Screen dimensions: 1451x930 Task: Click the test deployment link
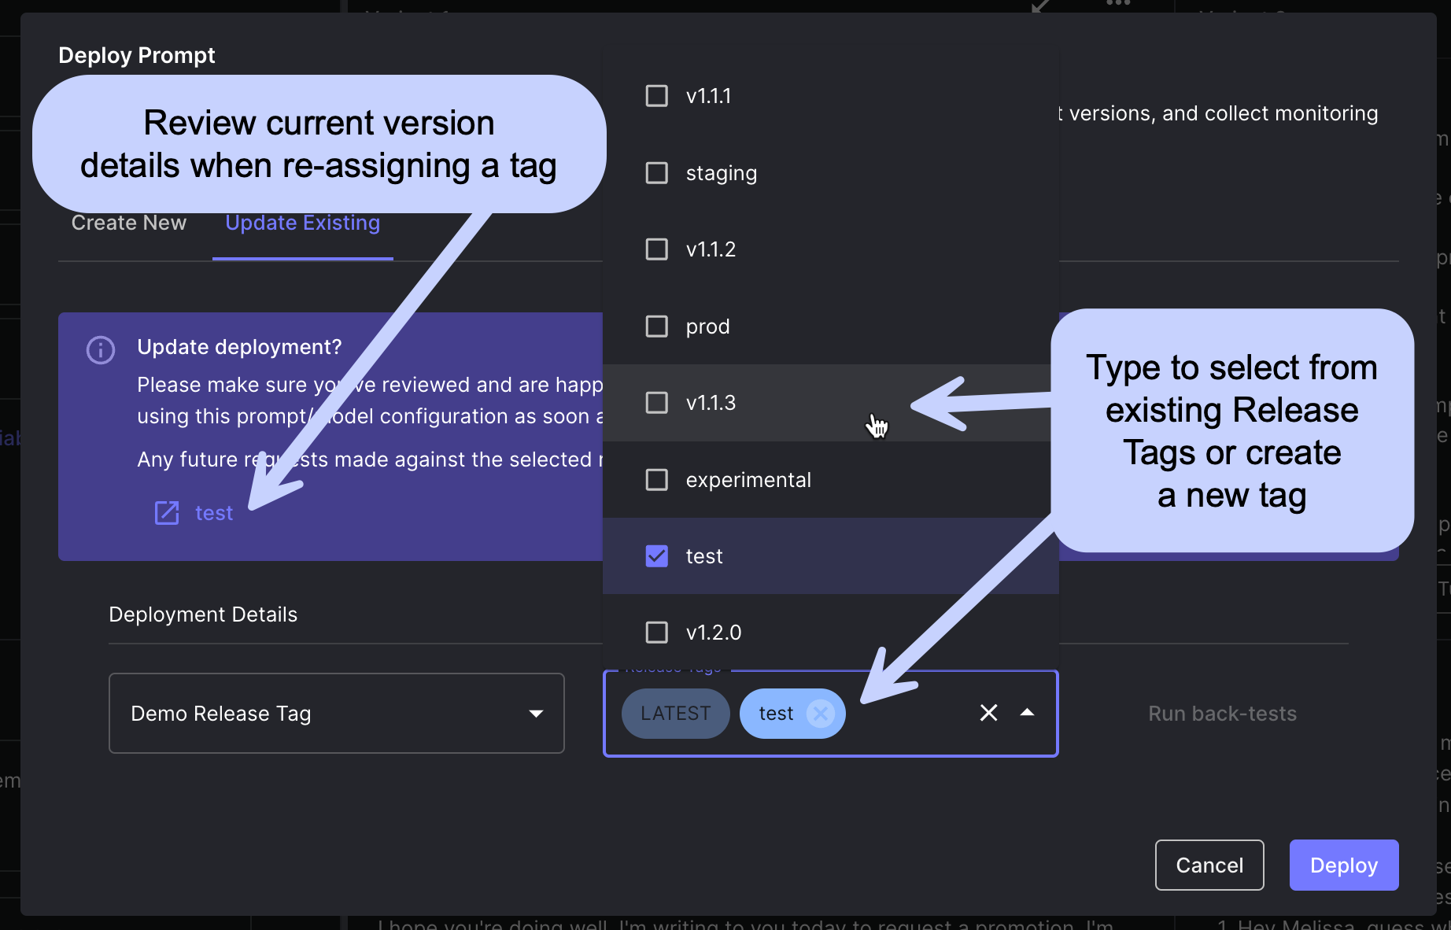coord(214,513)
